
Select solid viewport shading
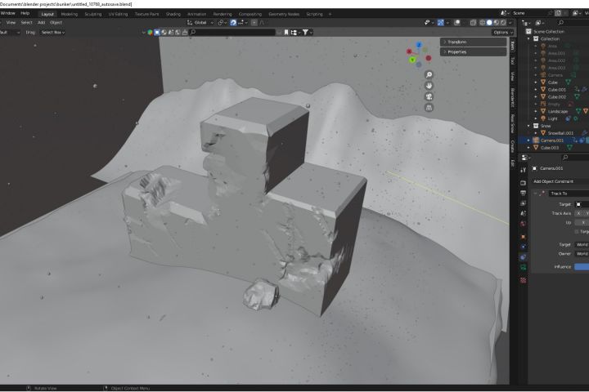[489, 23]
